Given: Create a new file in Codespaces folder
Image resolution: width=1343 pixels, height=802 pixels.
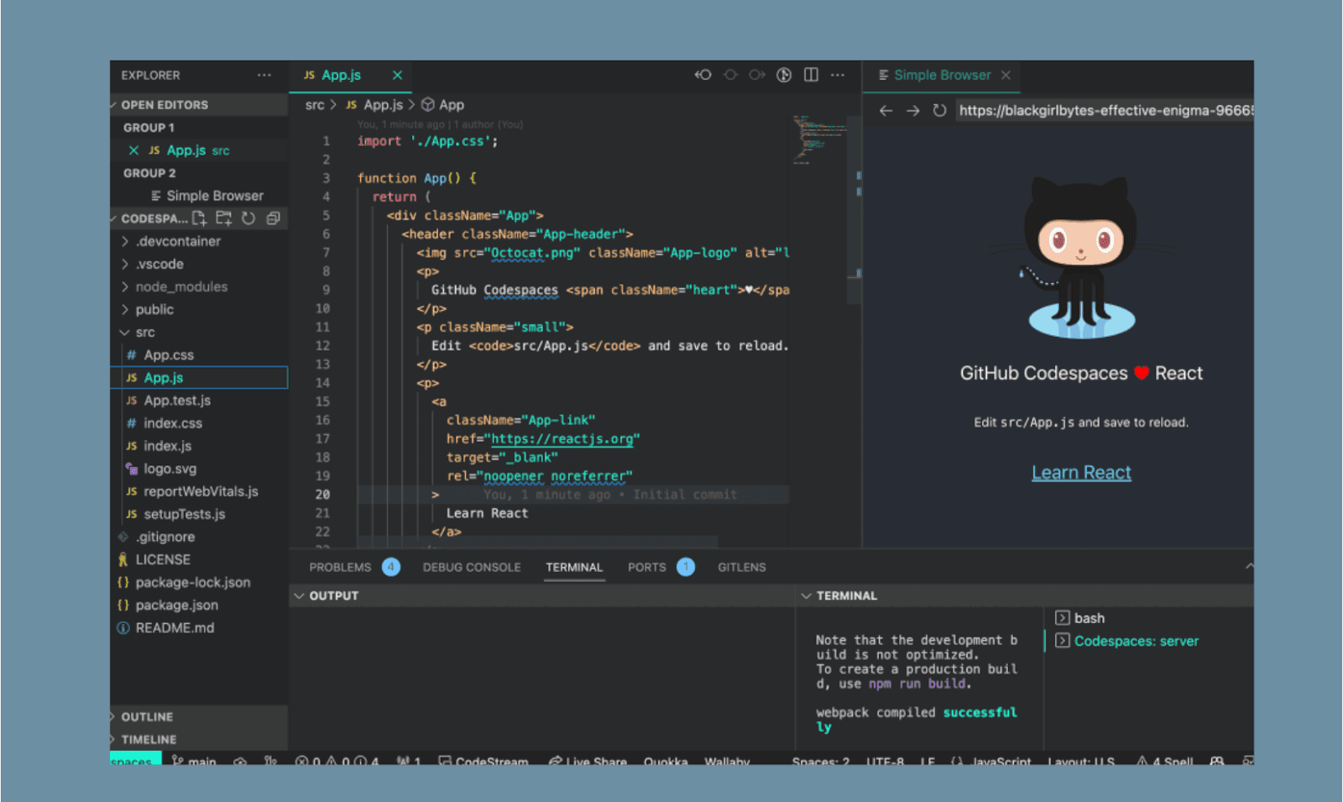Looking at the screenshot, I should tap(199, 218).
